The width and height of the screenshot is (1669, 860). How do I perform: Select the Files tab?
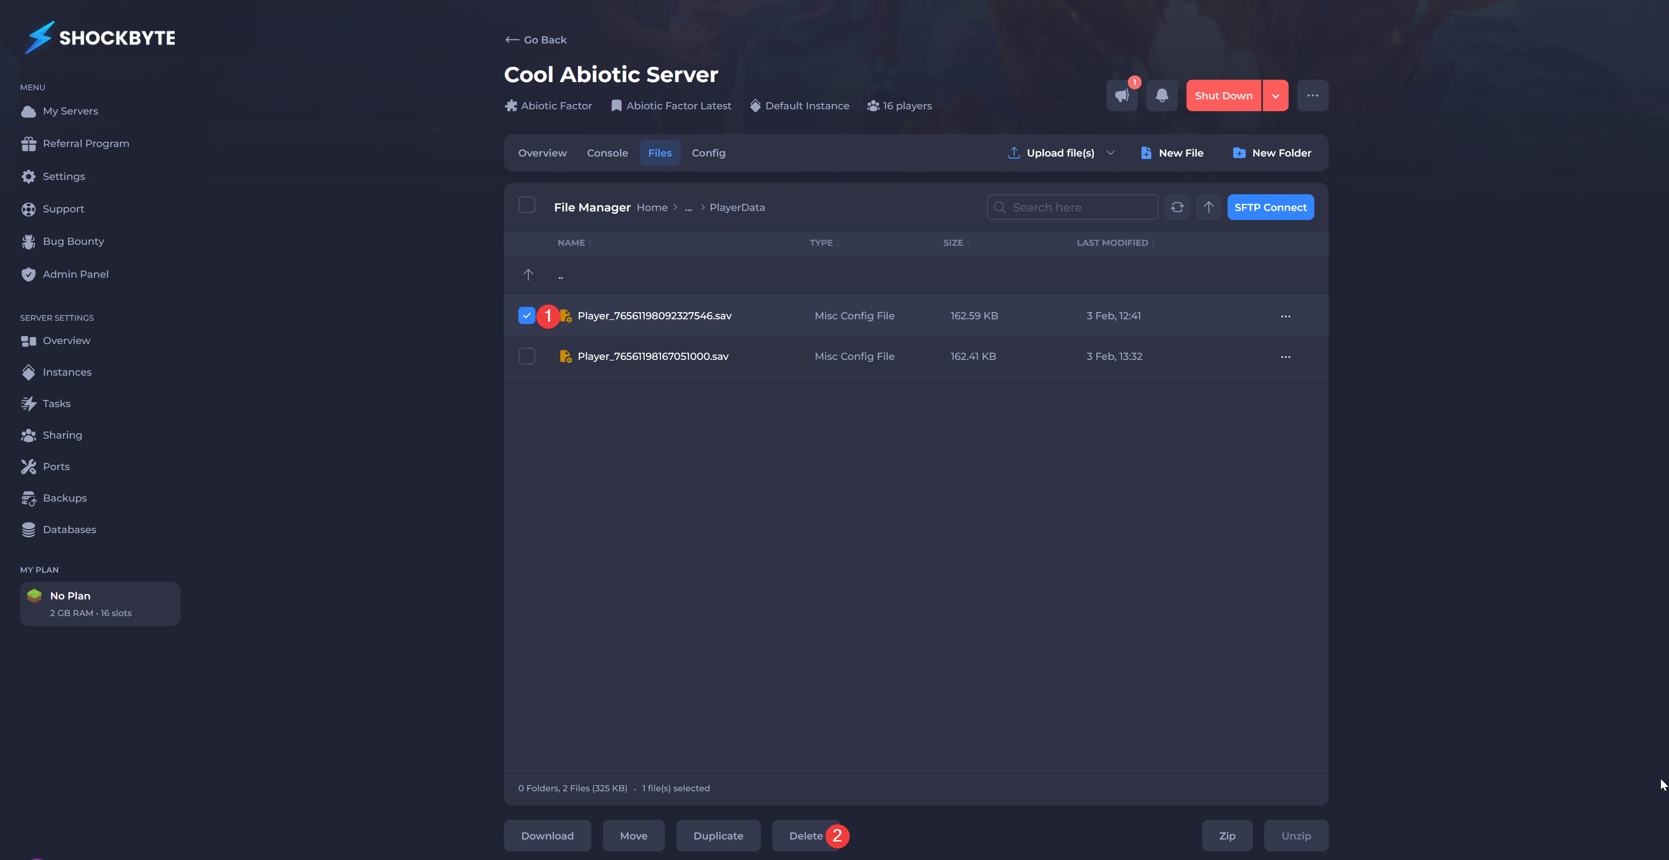tap(660, 153)
